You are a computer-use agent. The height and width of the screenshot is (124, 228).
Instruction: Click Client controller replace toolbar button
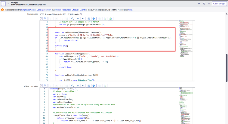61,85
